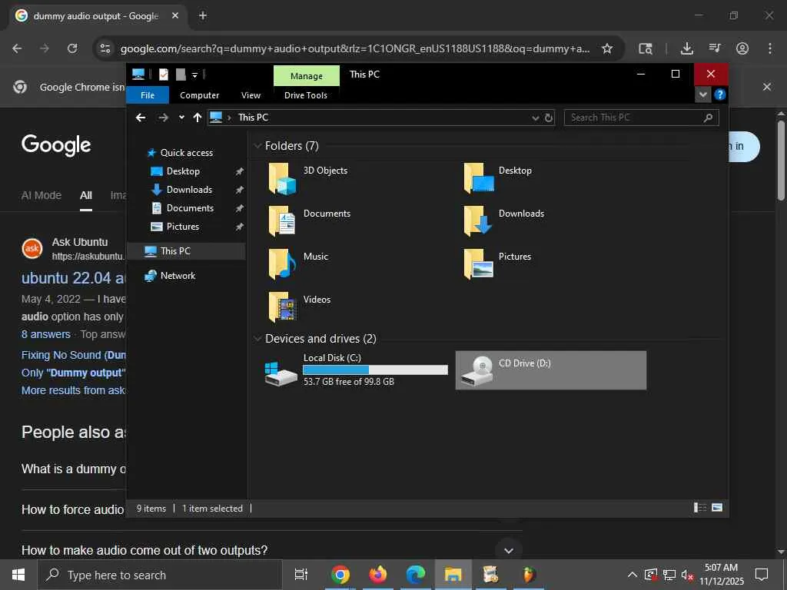Click the Windows taskbar search box
Image resolution: width=787 pixels, height=590 pixels.
click(160, 575)
